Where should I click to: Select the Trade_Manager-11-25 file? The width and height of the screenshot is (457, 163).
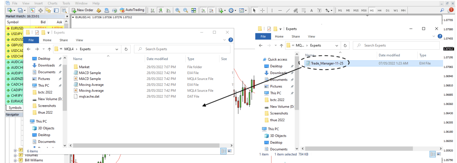pos(327,63)
